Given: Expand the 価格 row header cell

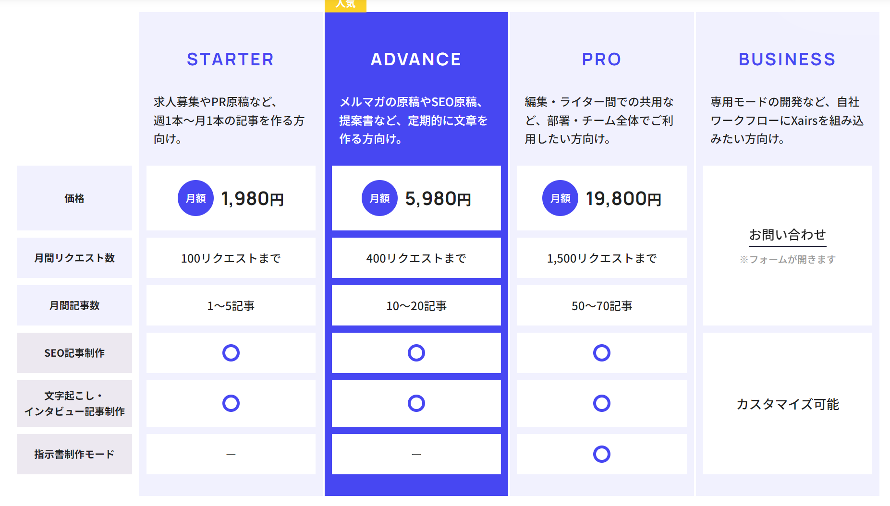Looking at the screenshot, I should click(74, 198).
